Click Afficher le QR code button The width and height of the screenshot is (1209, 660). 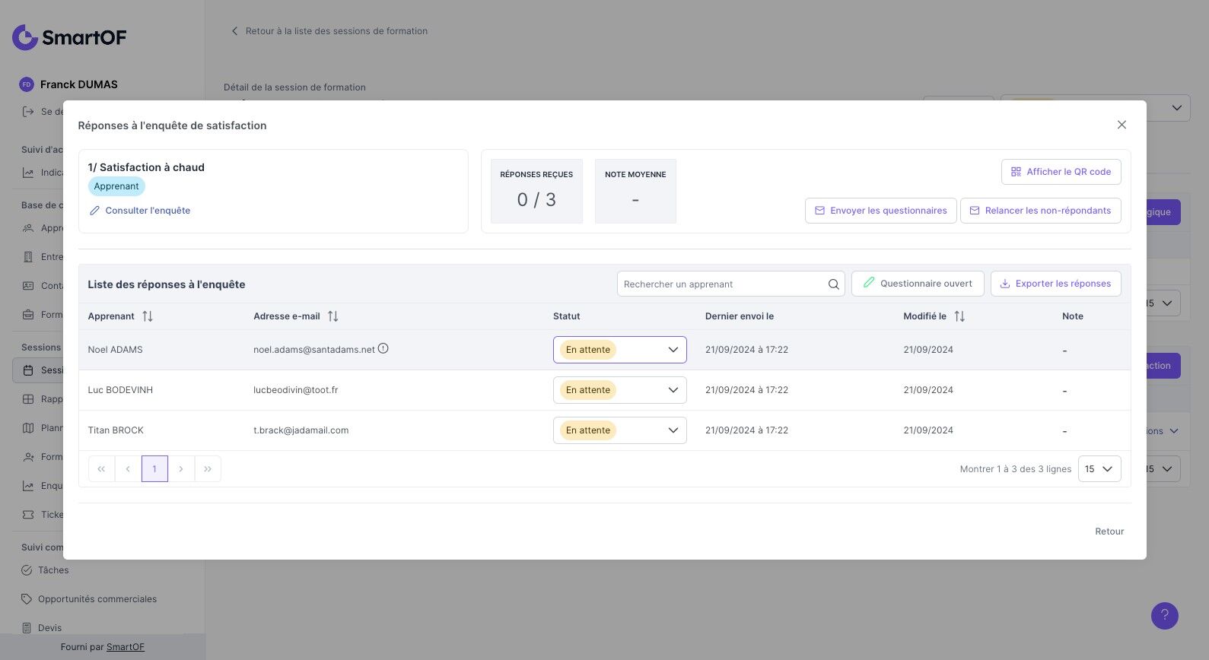(1061, 172)
